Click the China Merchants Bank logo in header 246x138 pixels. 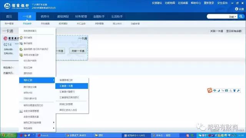coord(17,6)
